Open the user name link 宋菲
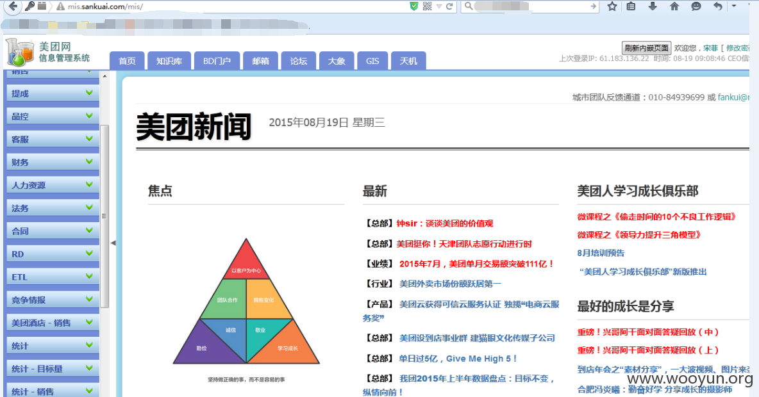 coord(710,48)
